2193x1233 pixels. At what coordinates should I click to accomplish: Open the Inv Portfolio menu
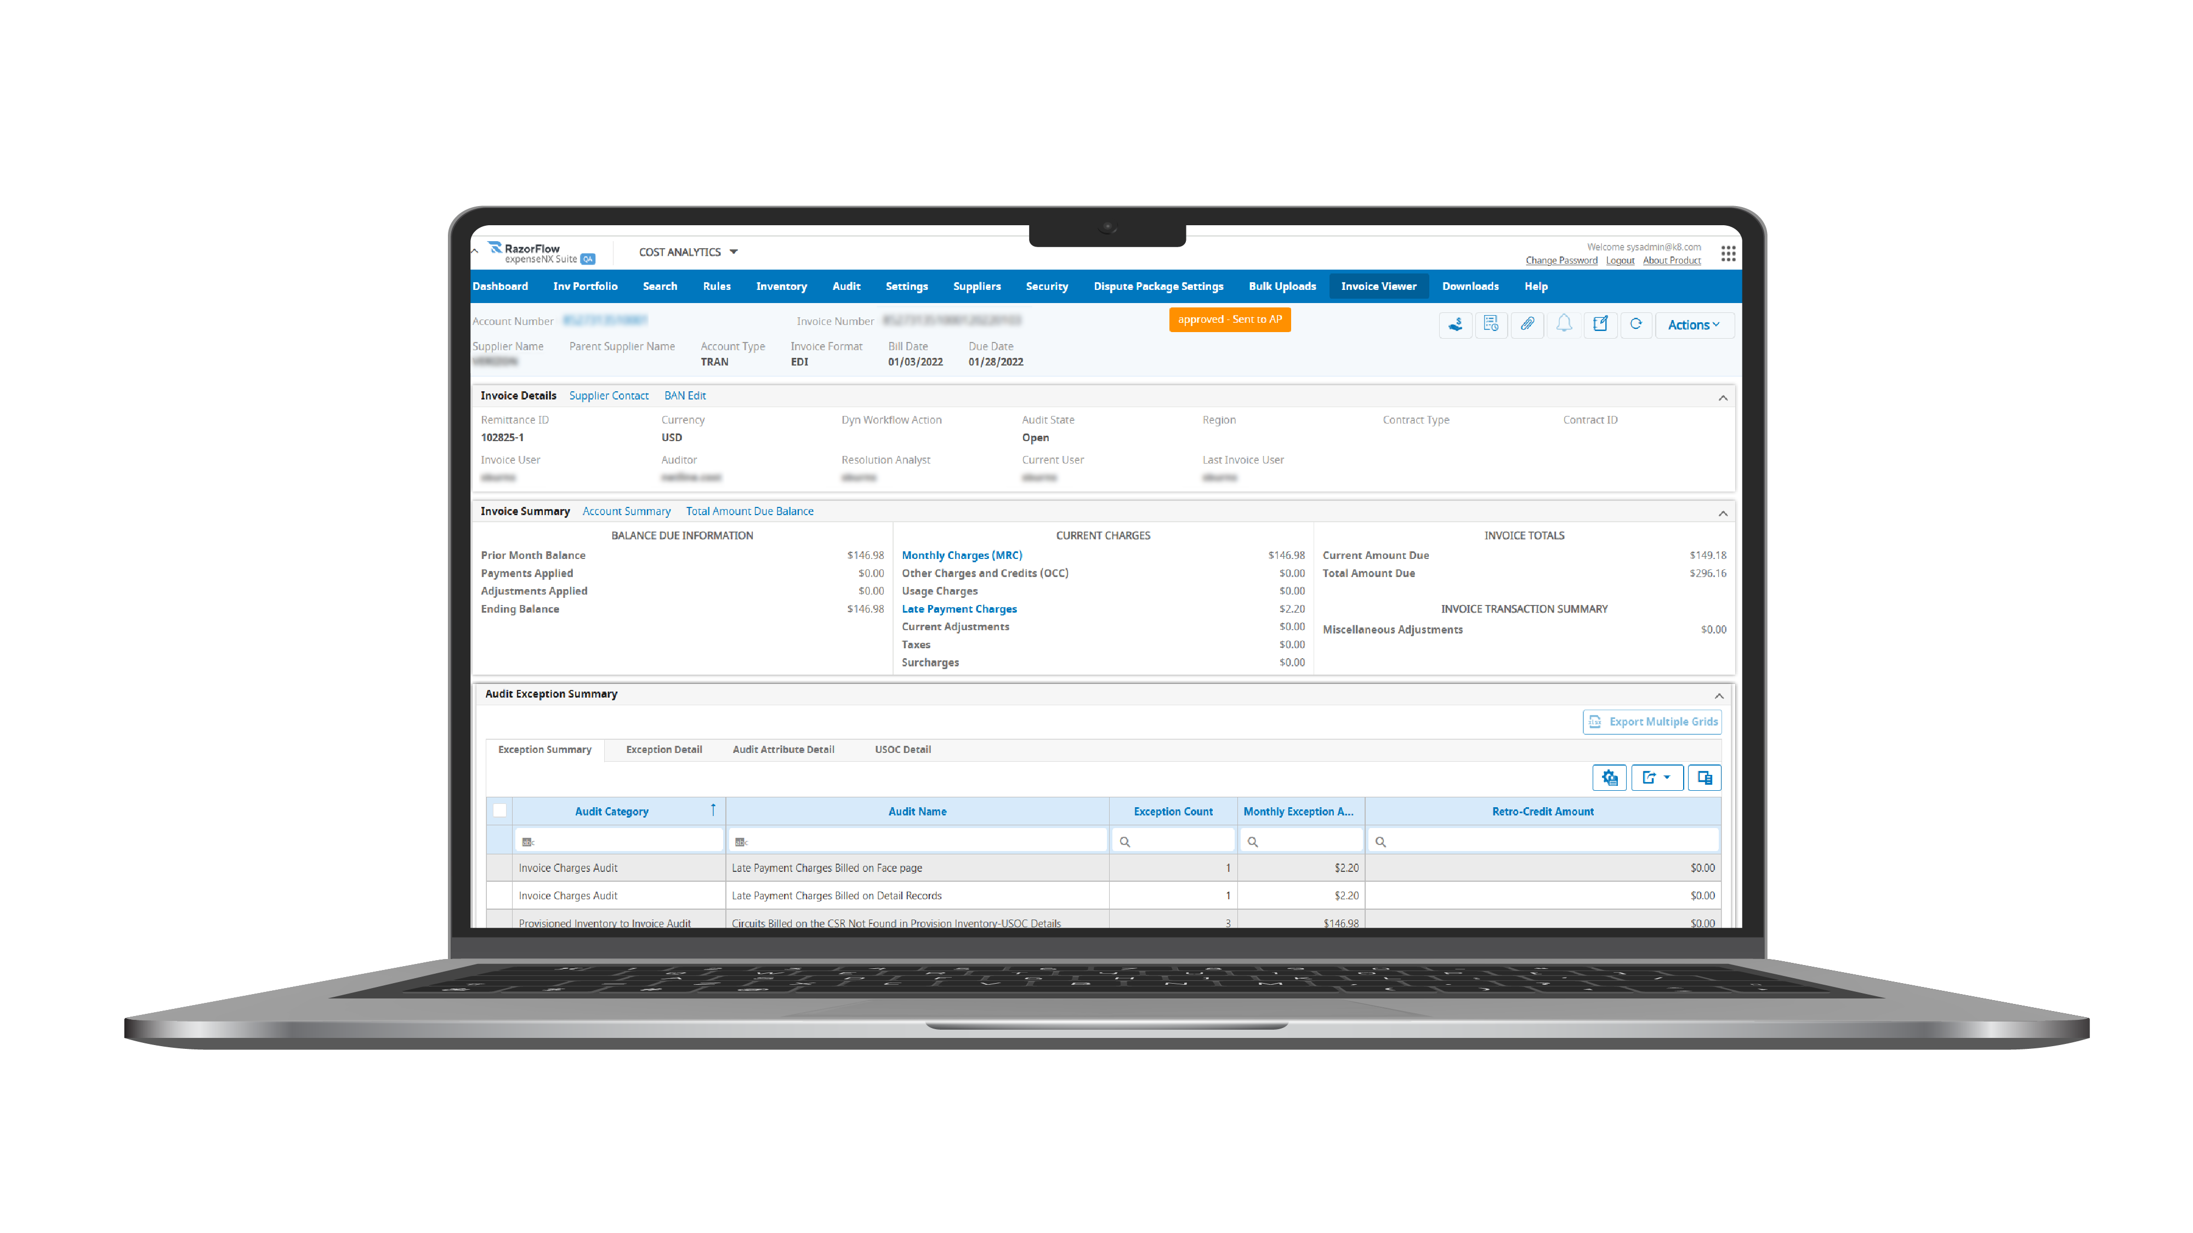point(585,286)
